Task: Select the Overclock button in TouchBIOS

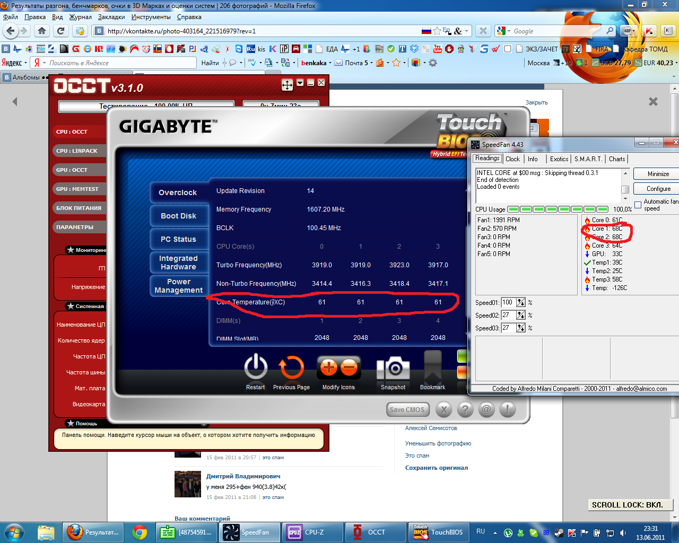Action: [178, 192]
